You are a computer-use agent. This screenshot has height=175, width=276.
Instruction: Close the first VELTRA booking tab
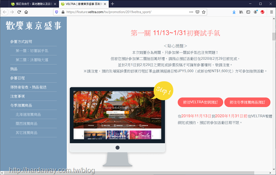click(55, 4)
